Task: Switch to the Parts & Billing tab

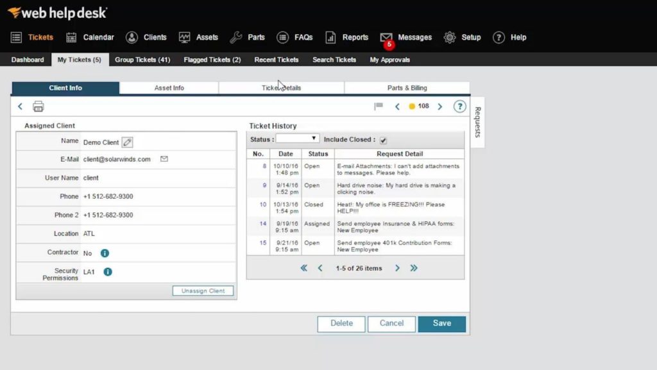Action: point(407,88)
